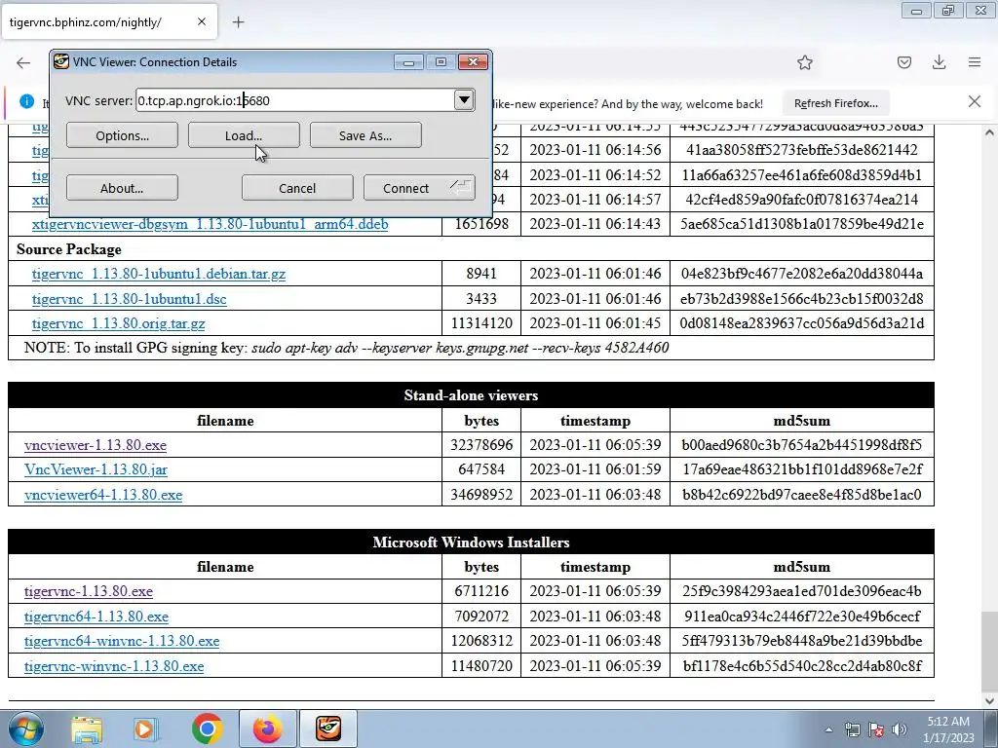
Task: Click the taskbar clock showing 5:12 AM
Action: [x=948, y=729]
